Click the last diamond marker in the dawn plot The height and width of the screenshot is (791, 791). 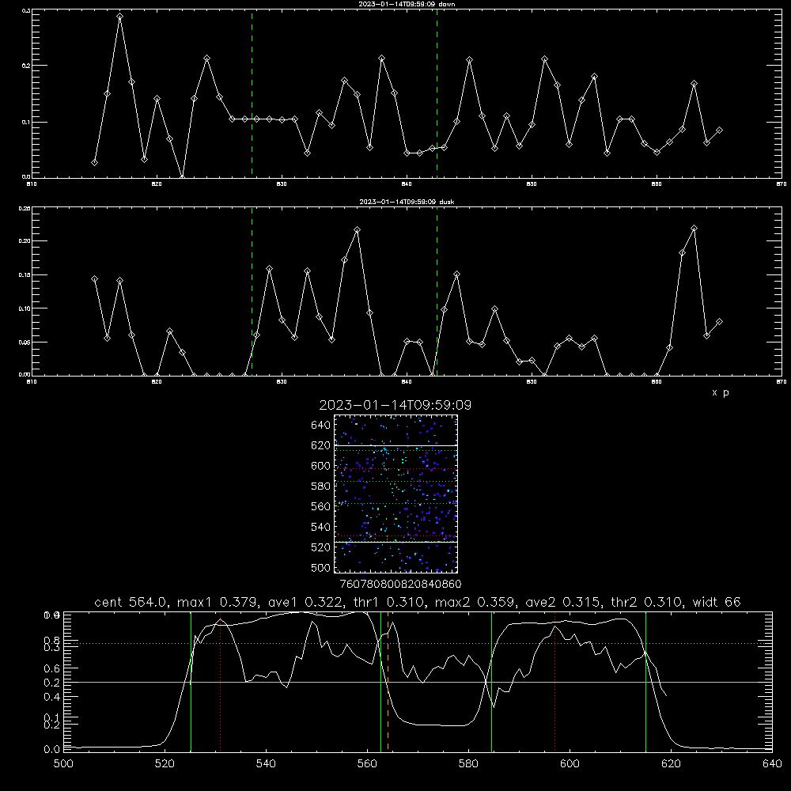pos(719,131)
